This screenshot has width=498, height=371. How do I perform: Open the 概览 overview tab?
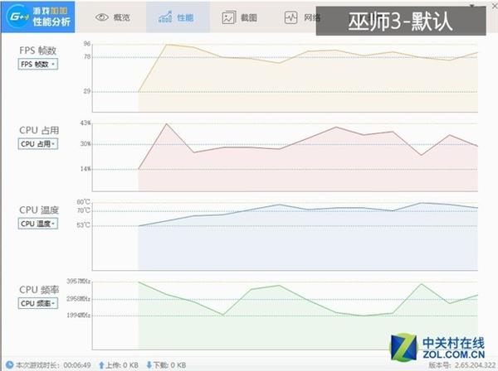point(113,17)
